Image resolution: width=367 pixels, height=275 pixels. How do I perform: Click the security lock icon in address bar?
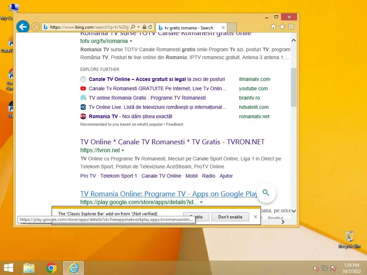(144, 27)
